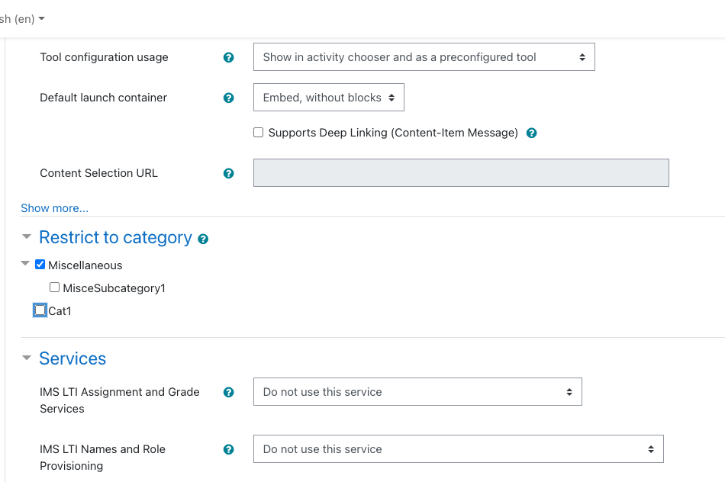Open help for Tool configuration usage
This screenshot has width=725, height=482.
click(228, 57)
